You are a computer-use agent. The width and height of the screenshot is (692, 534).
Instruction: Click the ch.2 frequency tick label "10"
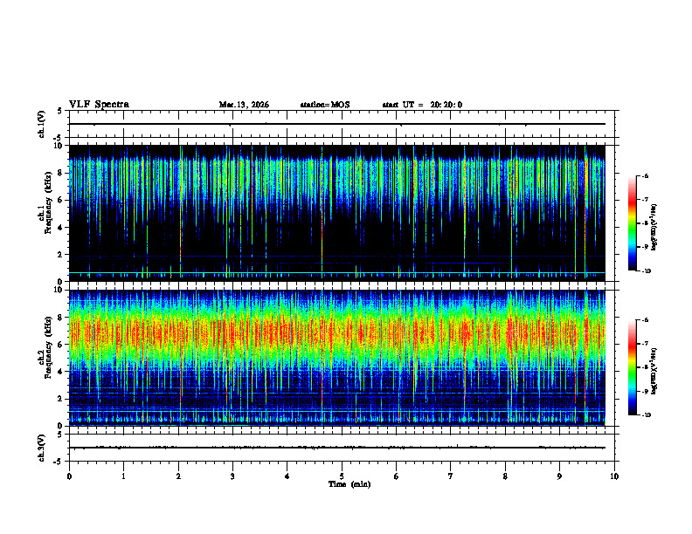click(59, 290)
